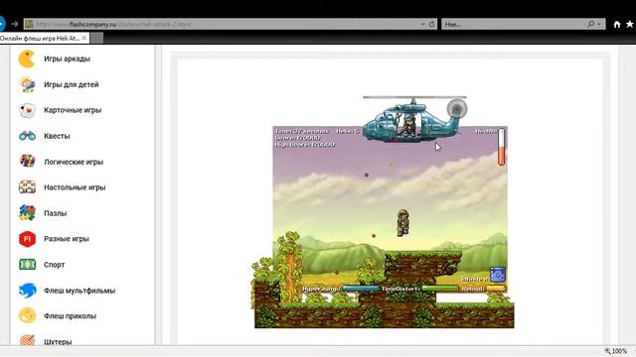The image size is (636, 357).
Task: Select the Разные игры category text
Action: click(x=67, y=239)
